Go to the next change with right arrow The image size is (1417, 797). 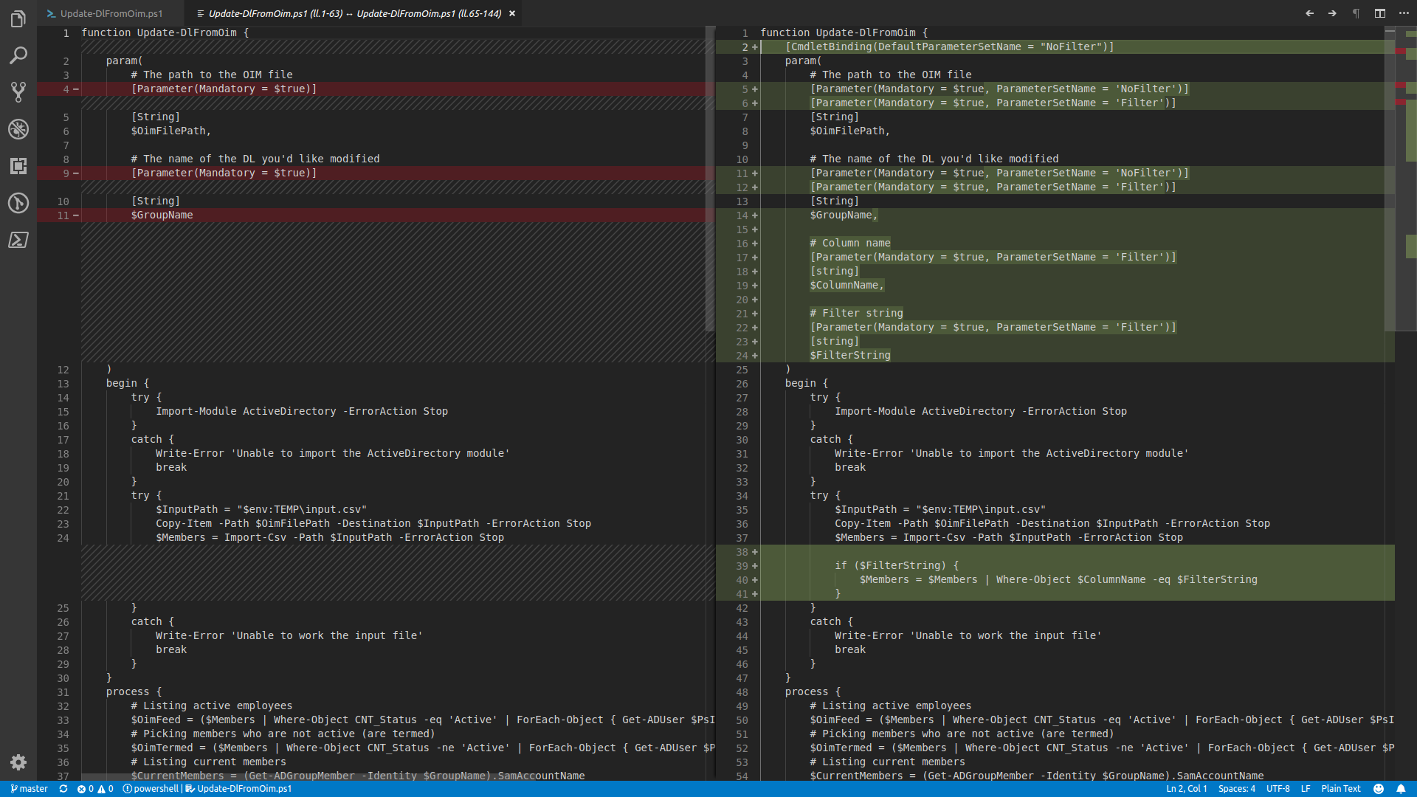click(1333, 13)
